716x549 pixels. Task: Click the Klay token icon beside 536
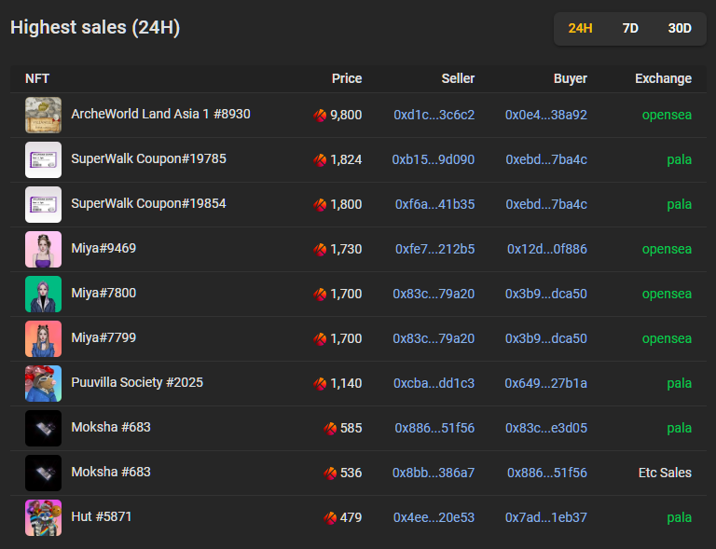[x=330, y=473]
